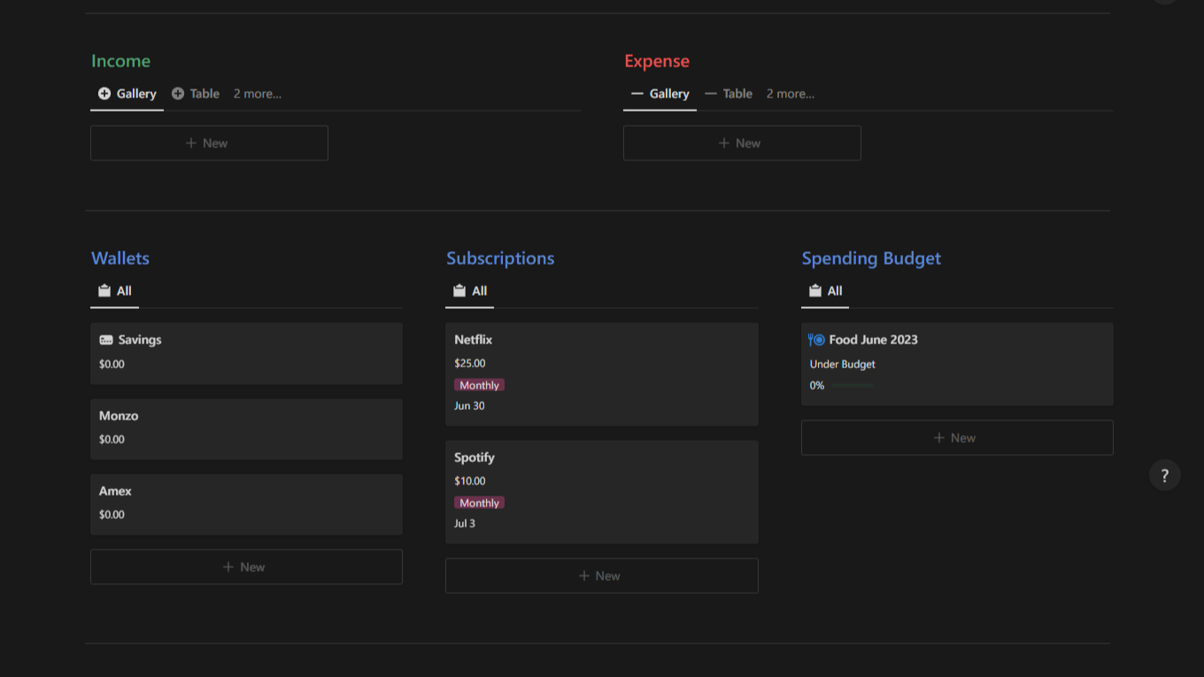Click the minus icon on Expense Table tab
This screenshot has height=677, width=1204.
pyautogui.click(x=711, y=94)
